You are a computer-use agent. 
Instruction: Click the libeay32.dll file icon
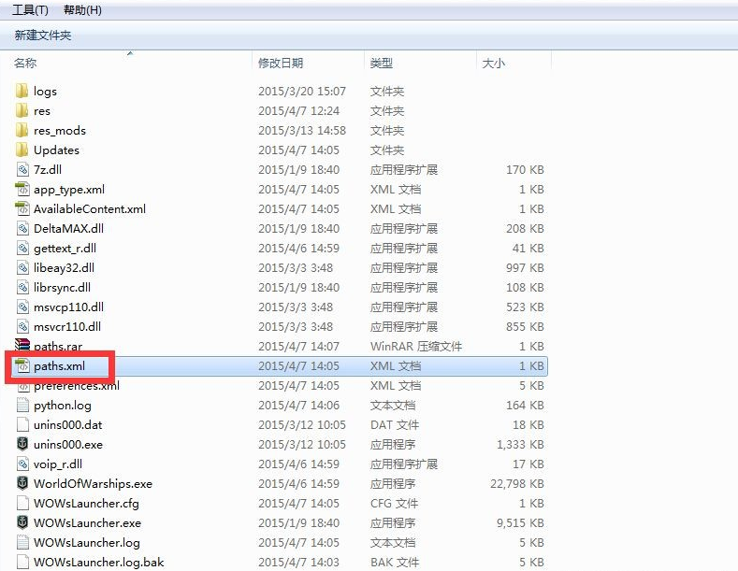point(22,267)
